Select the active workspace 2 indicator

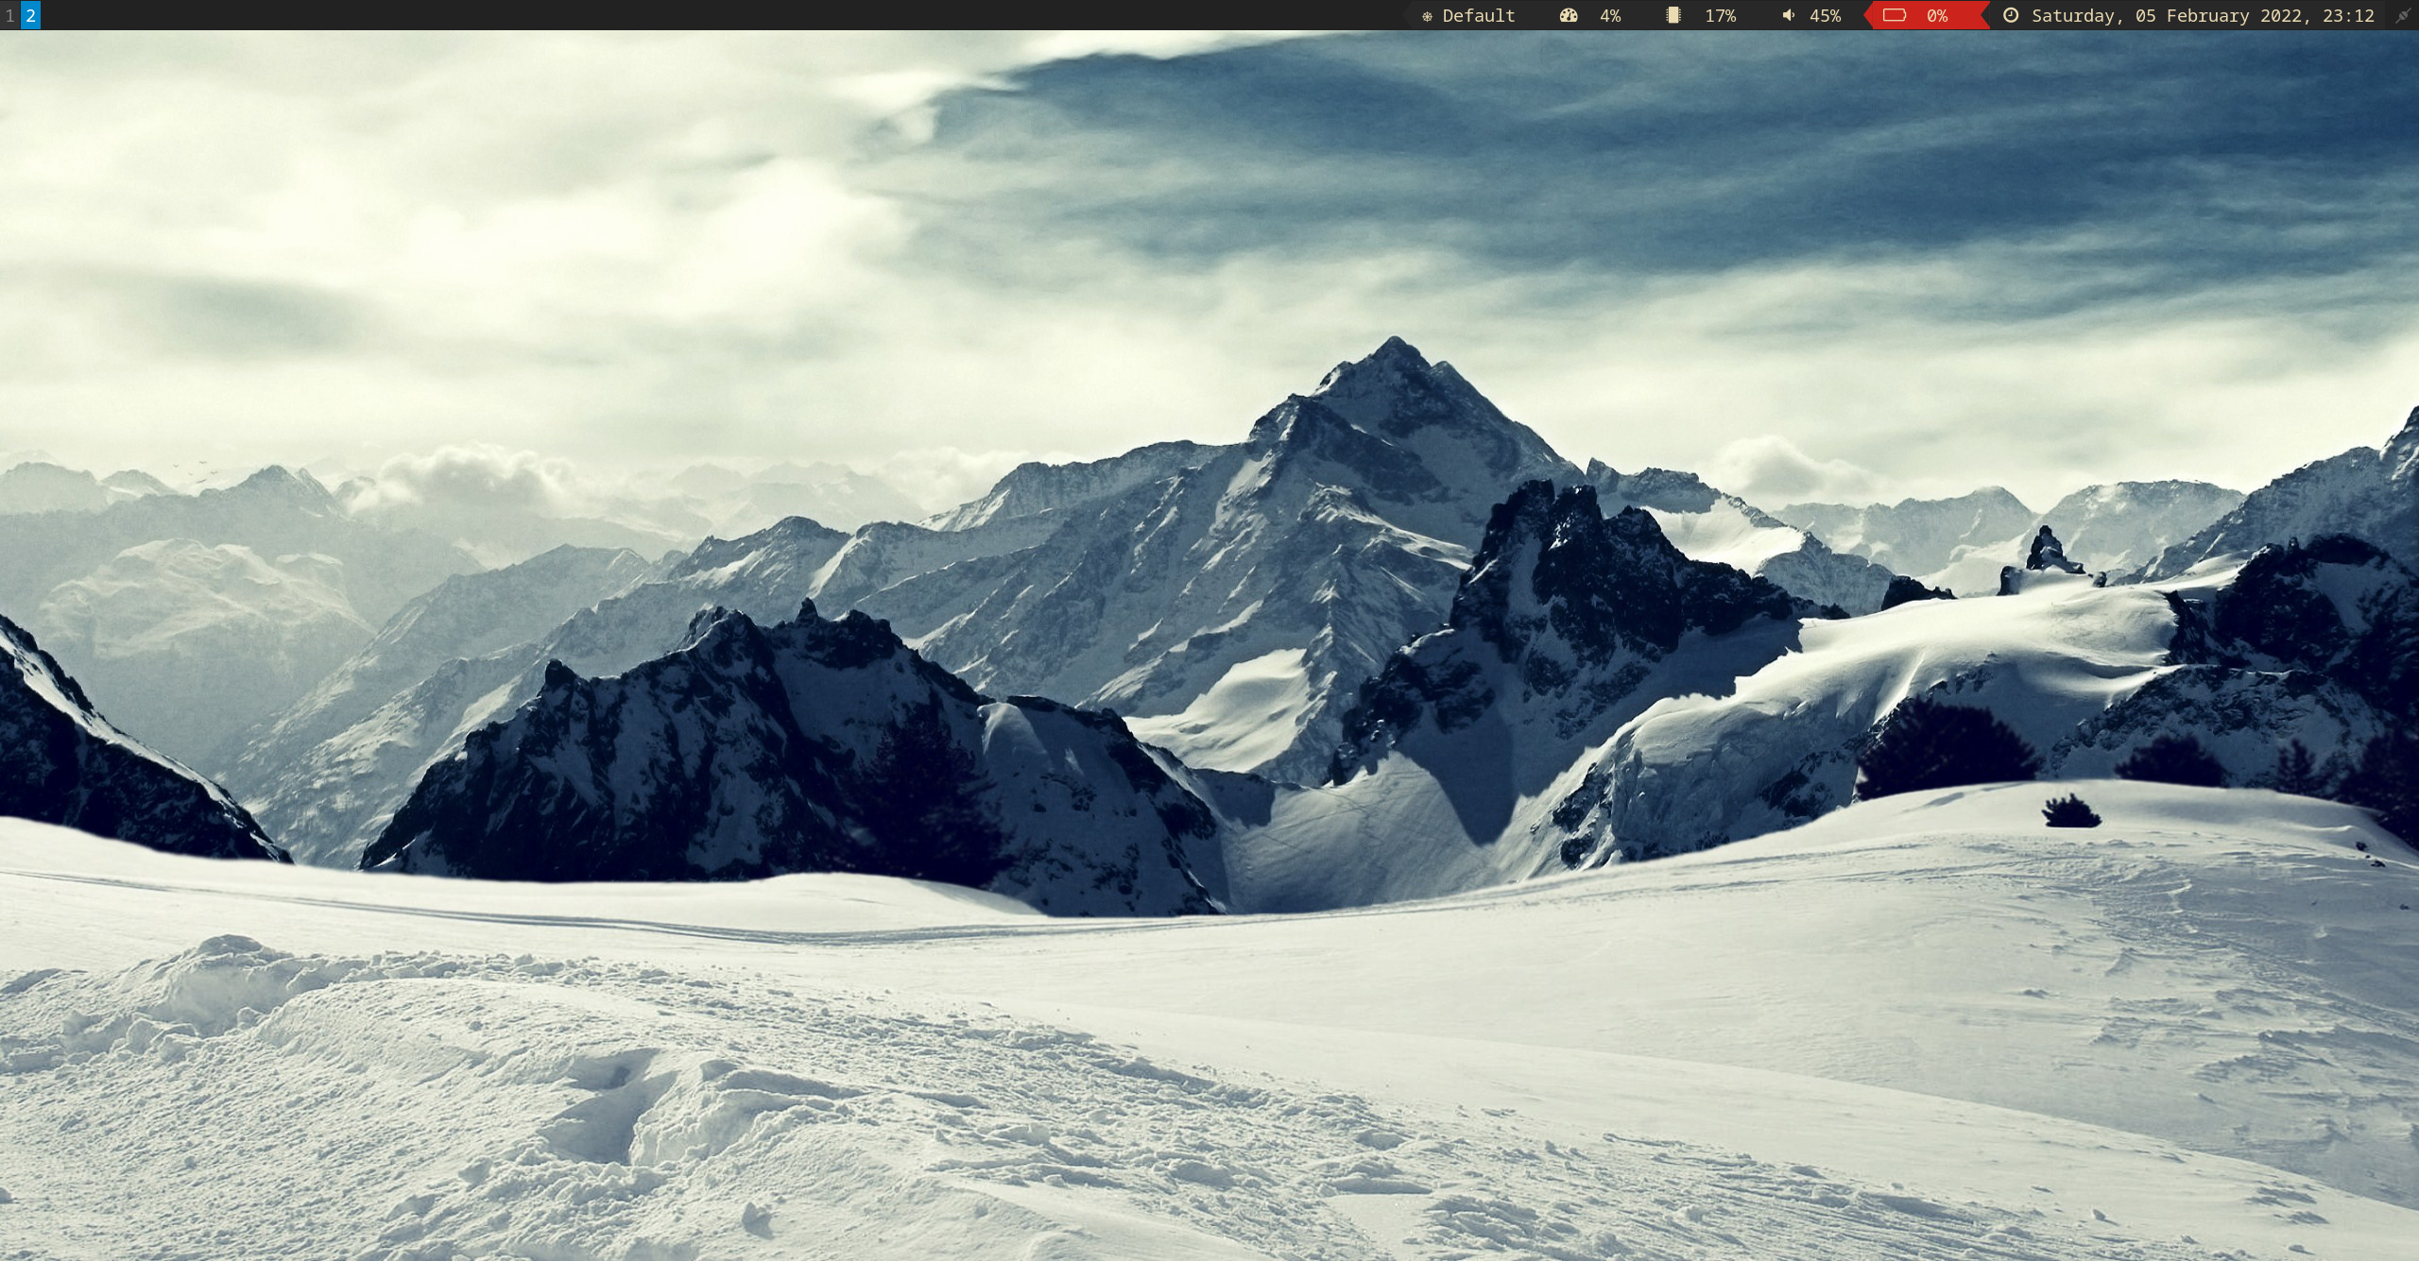(30, 15)
